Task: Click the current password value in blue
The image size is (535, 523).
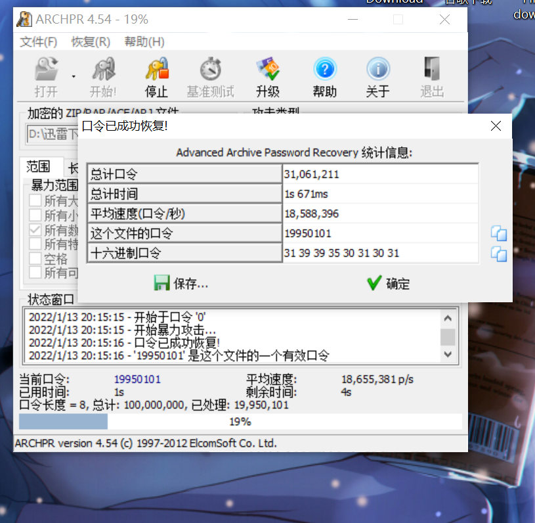Action: [x=137, y=379]
